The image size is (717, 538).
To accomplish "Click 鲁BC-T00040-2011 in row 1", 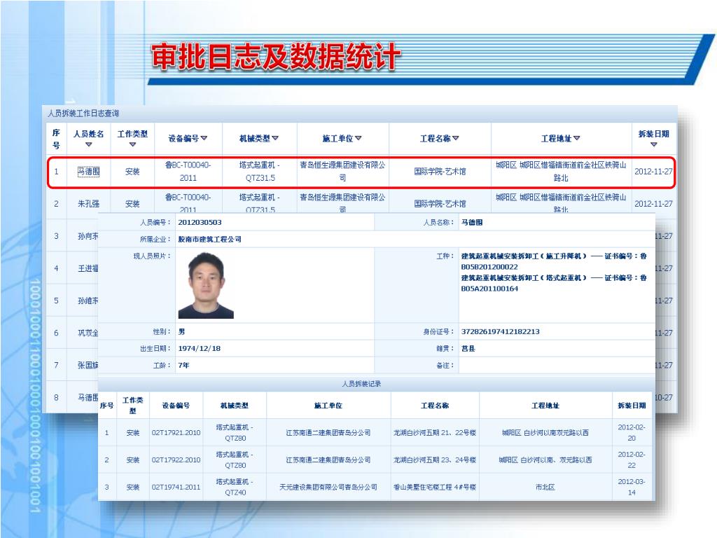I will (188, 172).
